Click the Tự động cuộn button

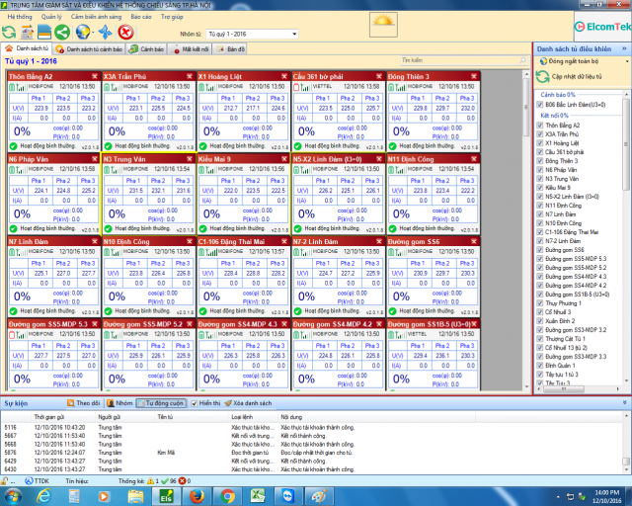click(x=161, y=403)
